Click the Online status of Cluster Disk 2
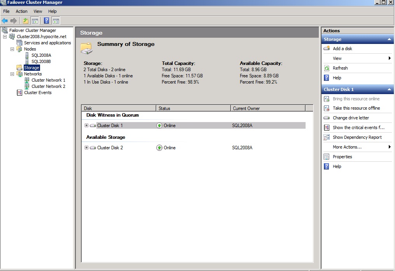 tap(166, 148)
